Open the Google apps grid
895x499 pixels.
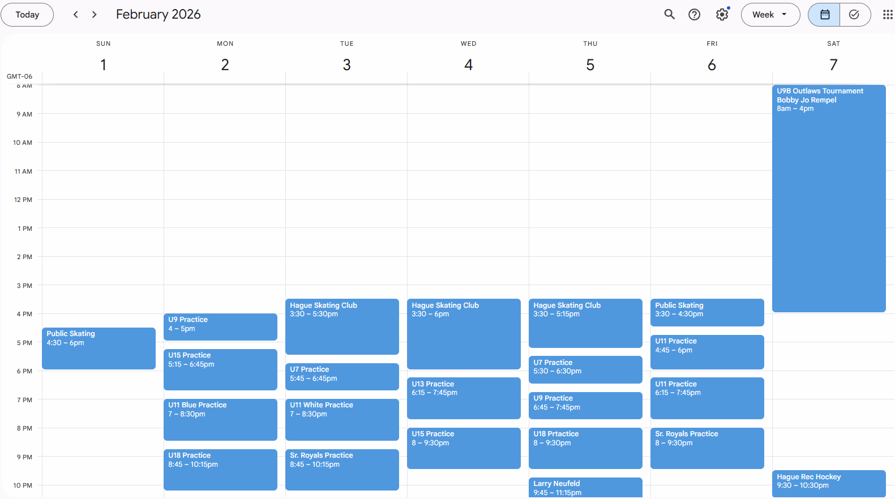point(887,15)
